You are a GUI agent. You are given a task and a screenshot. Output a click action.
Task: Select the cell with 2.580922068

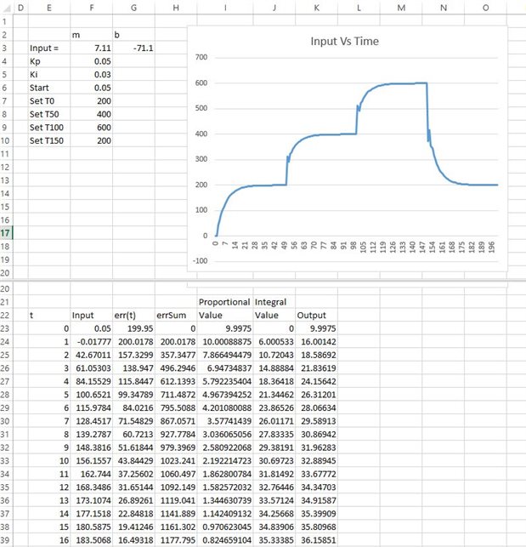225,447
